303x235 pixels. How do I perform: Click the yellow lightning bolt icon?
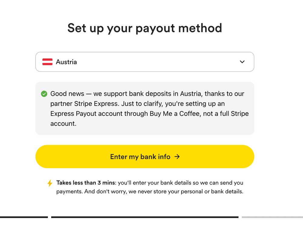click(x=50, y=183)
